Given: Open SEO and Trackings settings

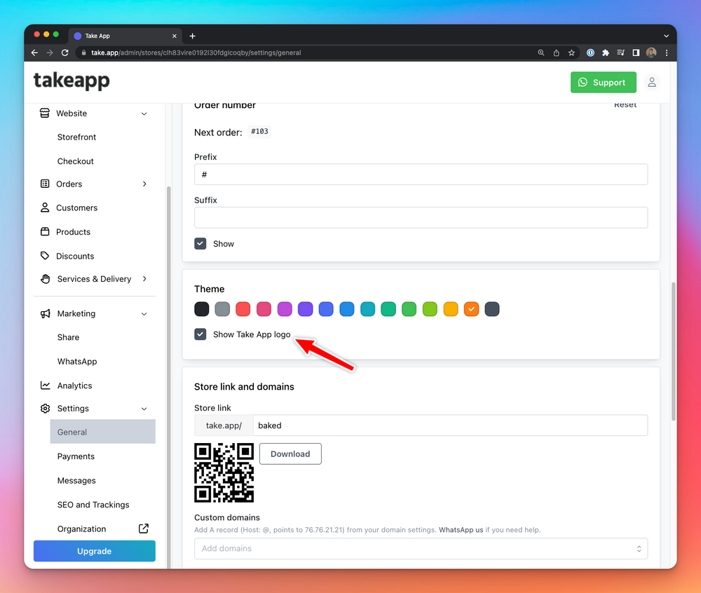Looking at the screenshot, I should (x=93, y=505).
